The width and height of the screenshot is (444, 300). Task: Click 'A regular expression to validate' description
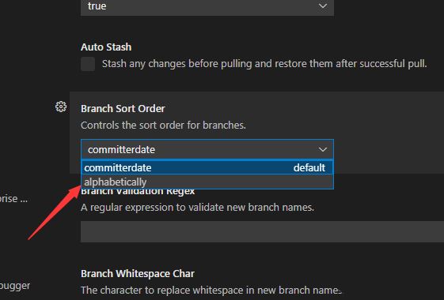pyautogui.click(x=197, y=208)
